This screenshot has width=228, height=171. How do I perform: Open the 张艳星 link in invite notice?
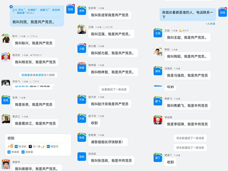point(26,75)
